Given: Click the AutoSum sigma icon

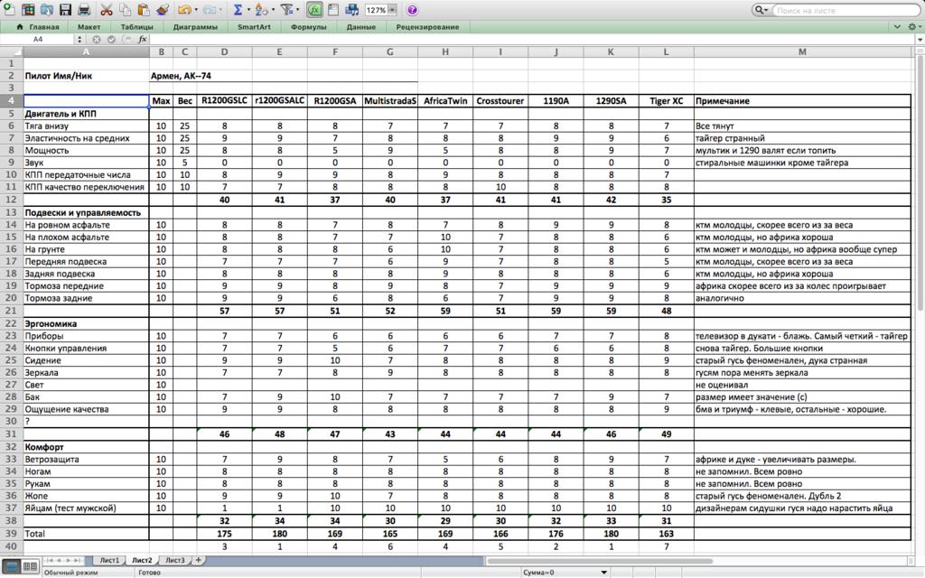Looking at the screenshot, I should click(238, 10).
